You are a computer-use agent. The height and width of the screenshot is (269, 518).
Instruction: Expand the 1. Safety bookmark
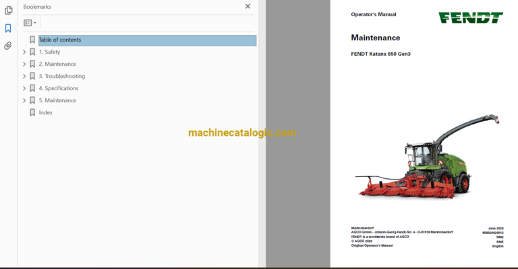pyautogui.click(x=24, y=52)
